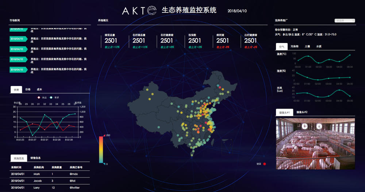Click the 采购订单号 column header
This screenshot has height=192, width=365.
click(76, 167)
